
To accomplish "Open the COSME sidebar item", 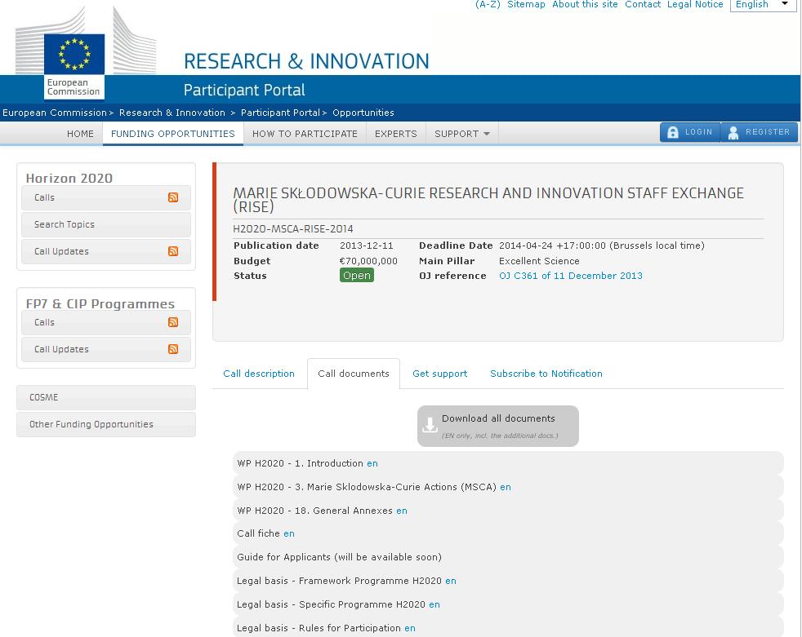I will [106, 397].
